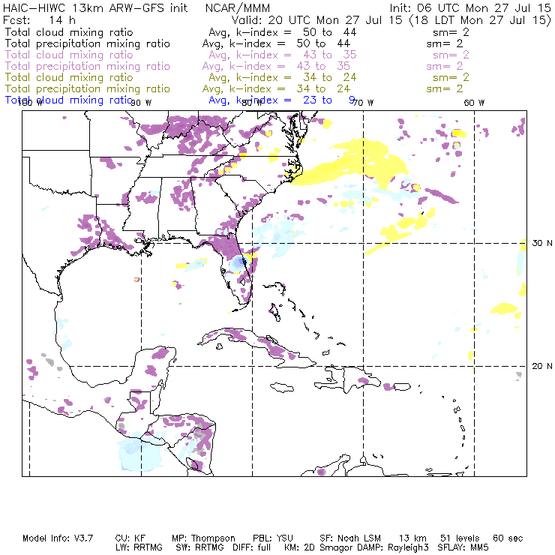Click the SF: Noah LSM label
Screen dimensions: 555x555
pyautogui.click(x=350, y=538)
